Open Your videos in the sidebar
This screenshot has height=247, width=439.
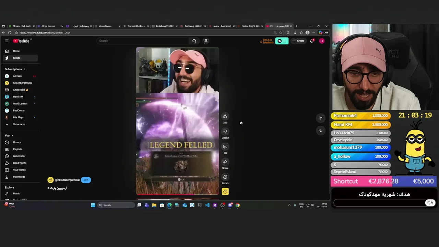point(20,170)
